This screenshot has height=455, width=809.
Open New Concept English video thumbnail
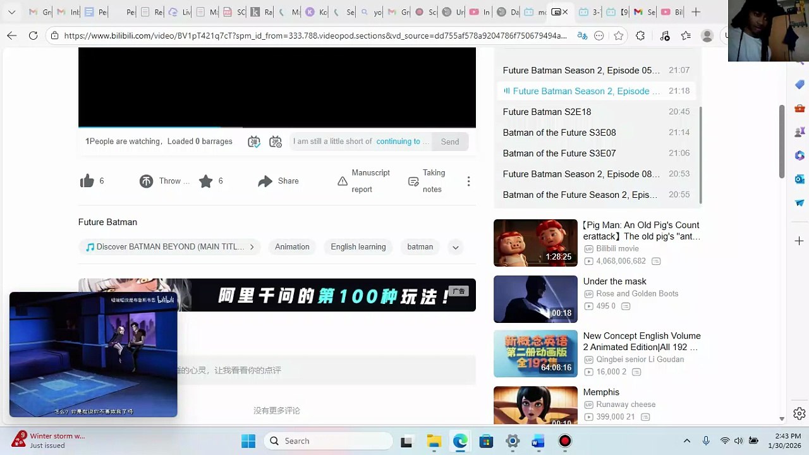pos(535,353)
